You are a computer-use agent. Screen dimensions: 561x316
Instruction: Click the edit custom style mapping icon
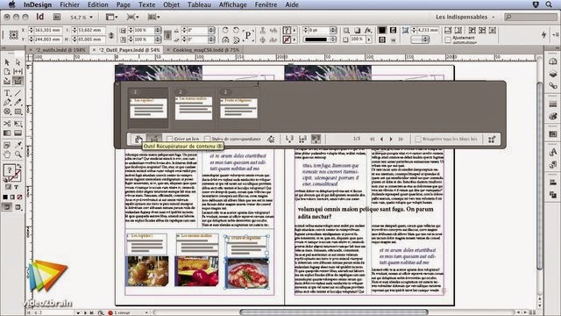click(271, 139)
